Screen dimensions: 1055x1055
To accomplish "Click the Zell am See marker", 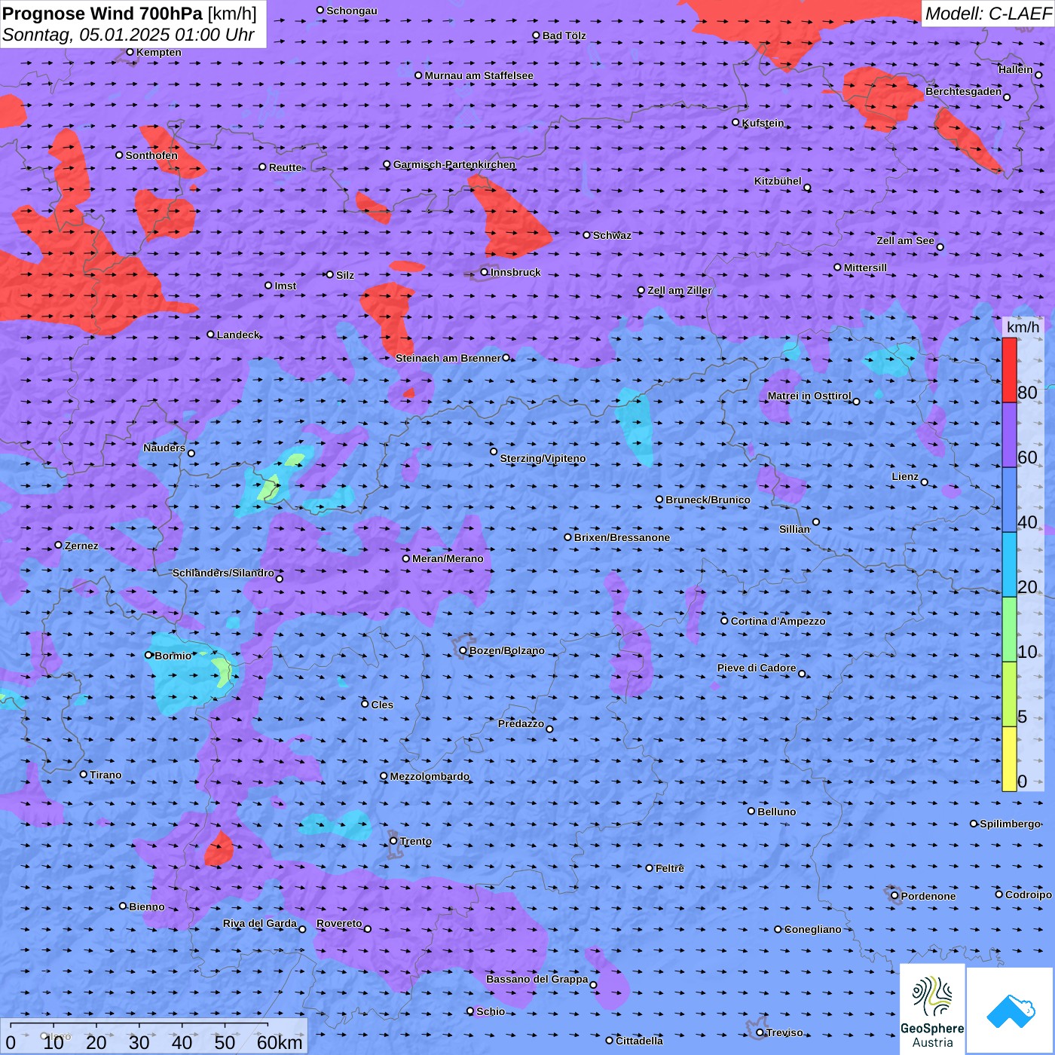I will [x=940, y=247].
